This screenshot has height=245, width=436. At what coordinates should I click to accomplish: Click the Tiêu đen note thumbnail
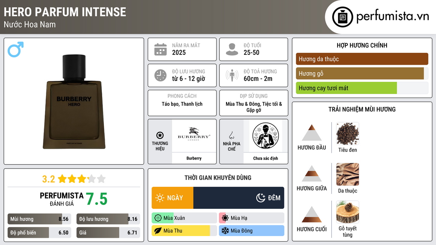tap(347, 134)
